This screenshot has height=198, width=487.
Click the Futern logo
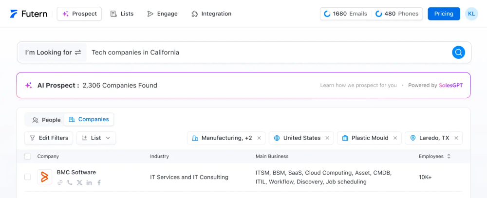(x=29, y=14)
